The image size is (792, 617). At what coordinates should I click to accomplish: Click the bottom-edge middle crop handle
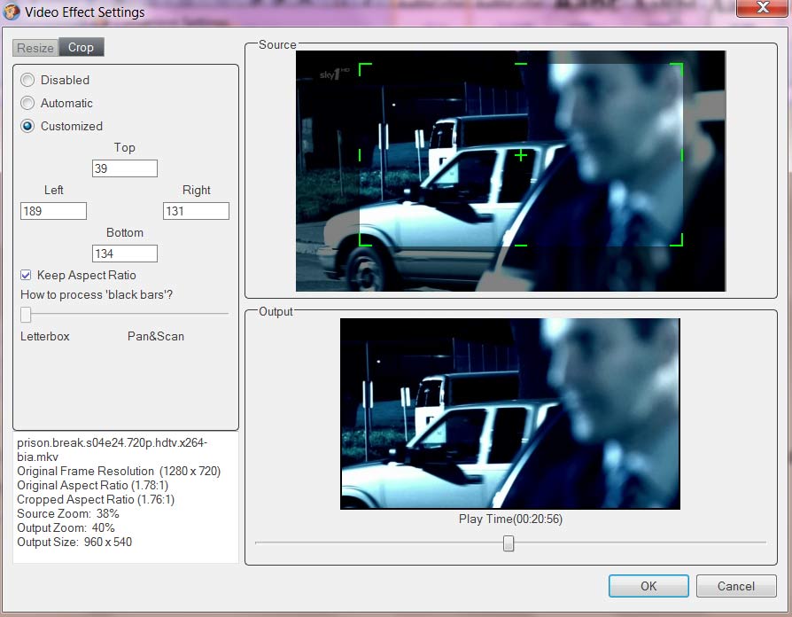(521, 246)
